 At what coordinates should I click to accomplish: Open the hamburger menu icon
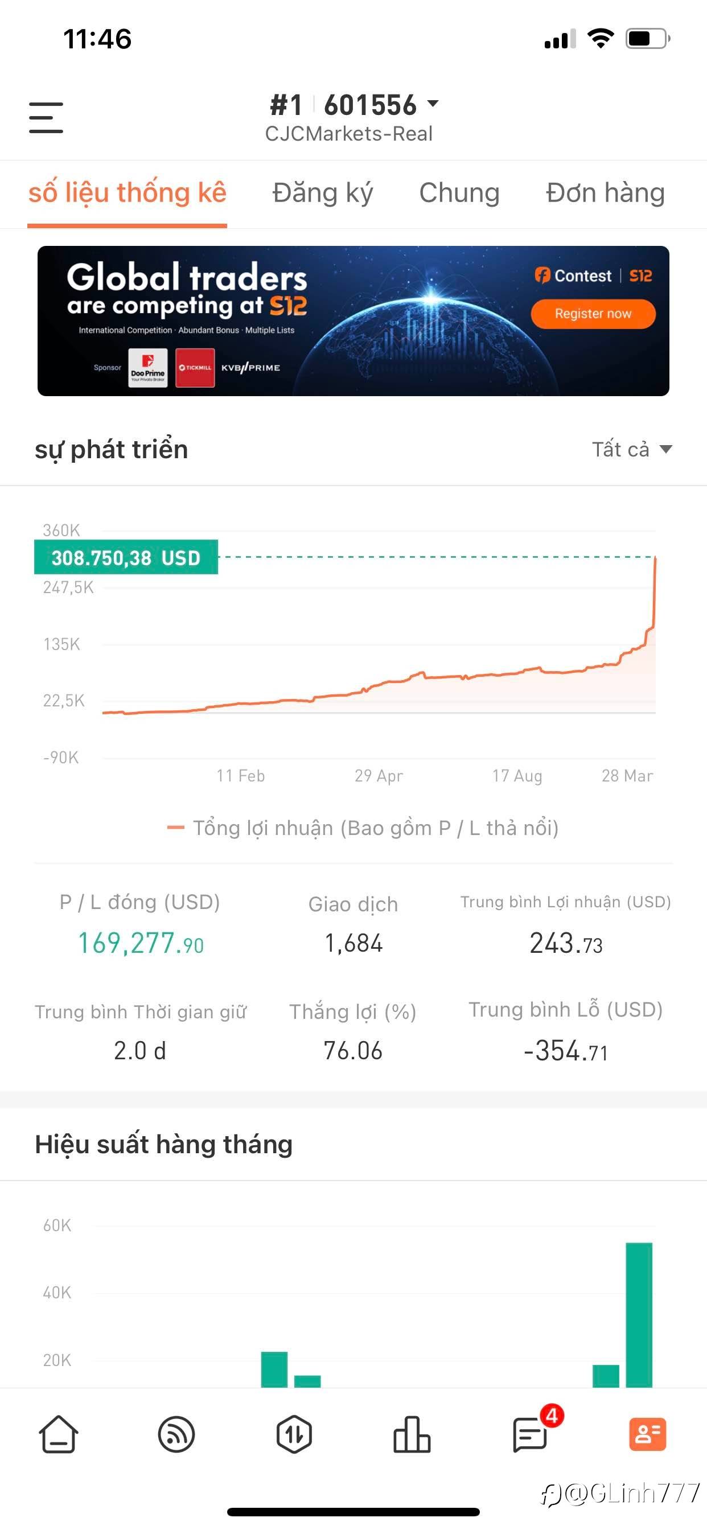coord(46,117)
